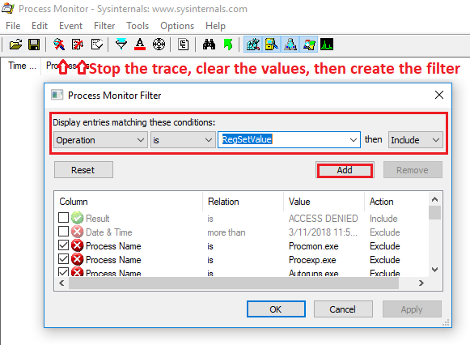Click the red X icon on Procmon.exe row
This screenshot has width=470, height=345.
[x=78, y=245]
